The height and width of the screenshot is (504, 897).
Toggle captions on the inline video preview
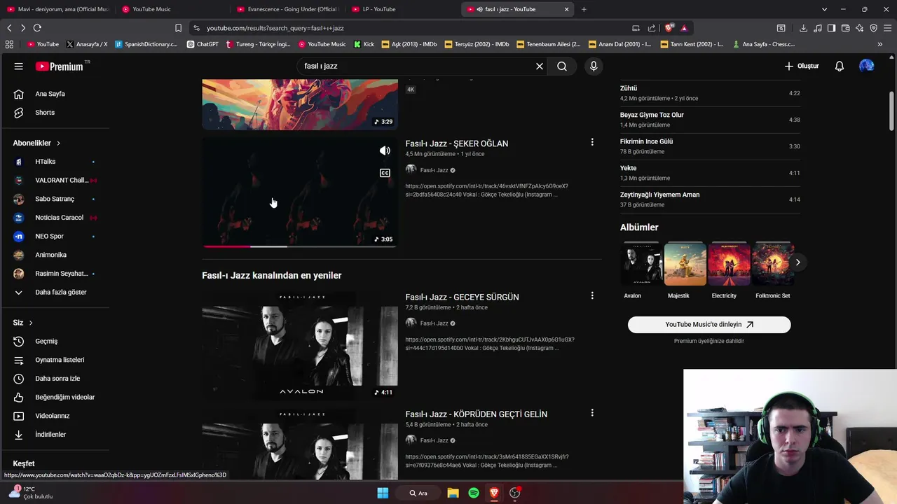pos(385,173)
